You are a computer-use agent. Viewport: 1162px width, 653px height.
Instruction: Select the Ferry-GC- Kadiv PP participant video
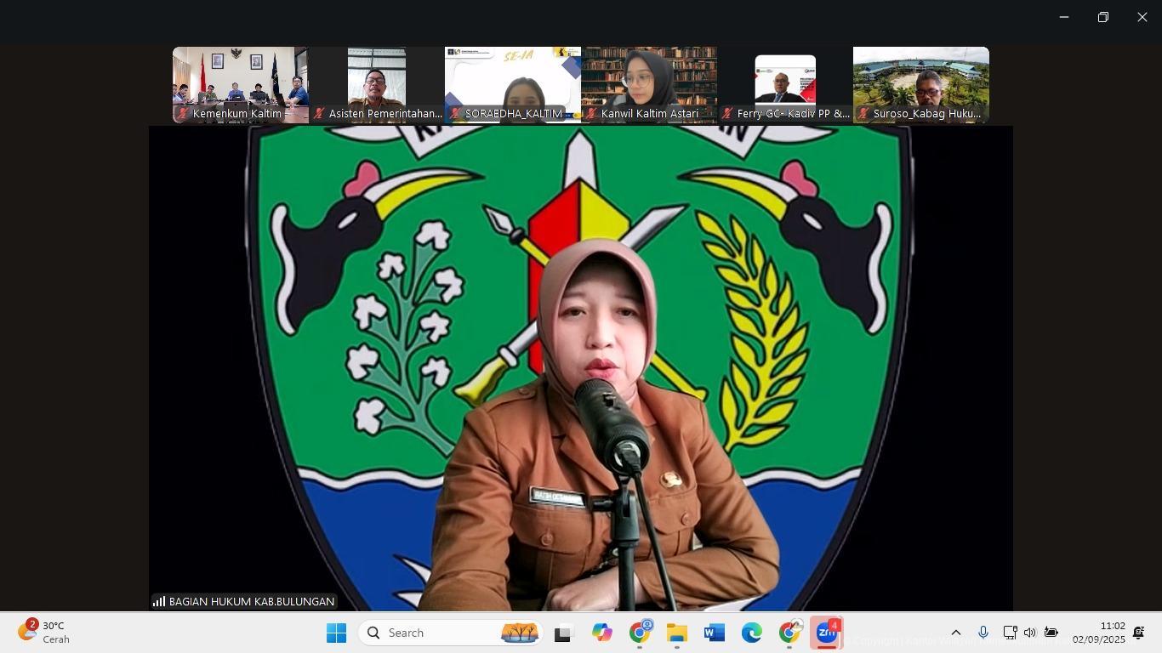785,85
